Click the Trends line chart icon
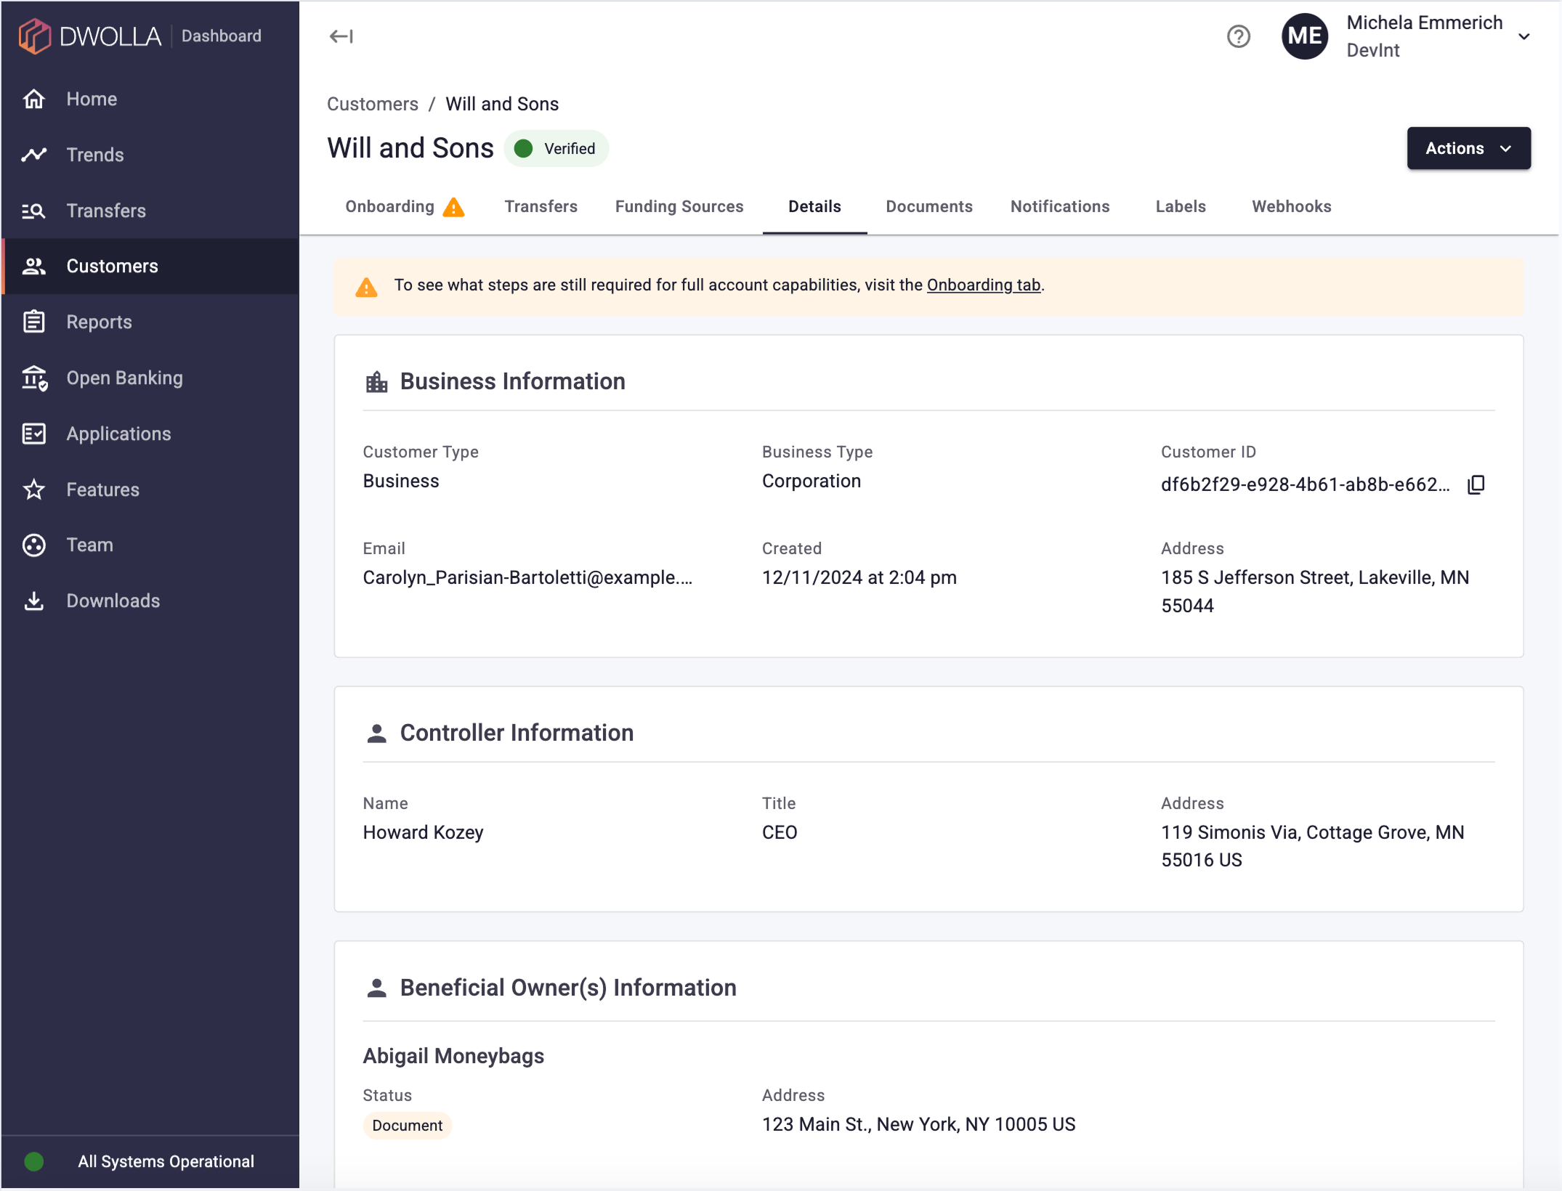1562x1191 pixels. 34,155
